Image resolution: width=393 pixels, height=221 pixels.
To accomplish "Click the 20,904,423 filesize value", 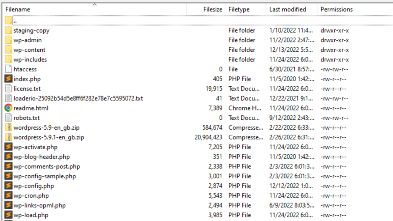I will [x=208, y=137].
